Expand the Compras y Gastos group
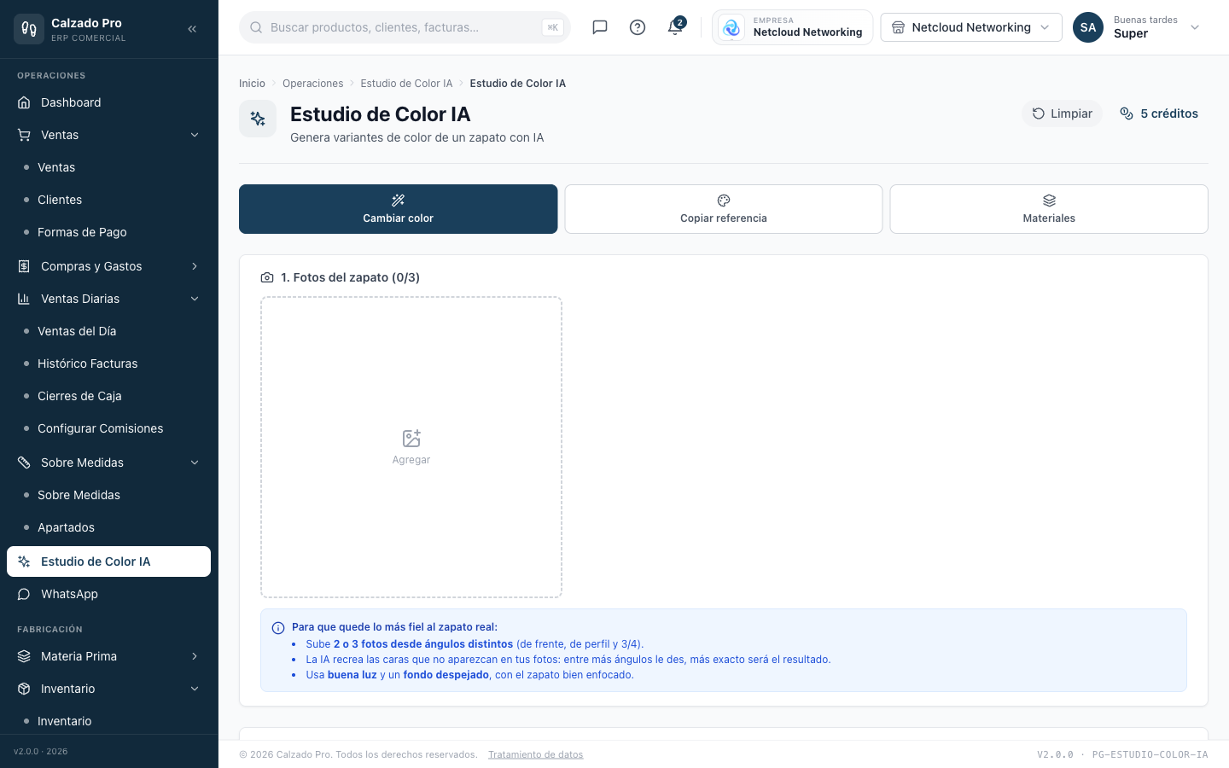This screenshot has width=1229, height=768. (x=195, y=266)
